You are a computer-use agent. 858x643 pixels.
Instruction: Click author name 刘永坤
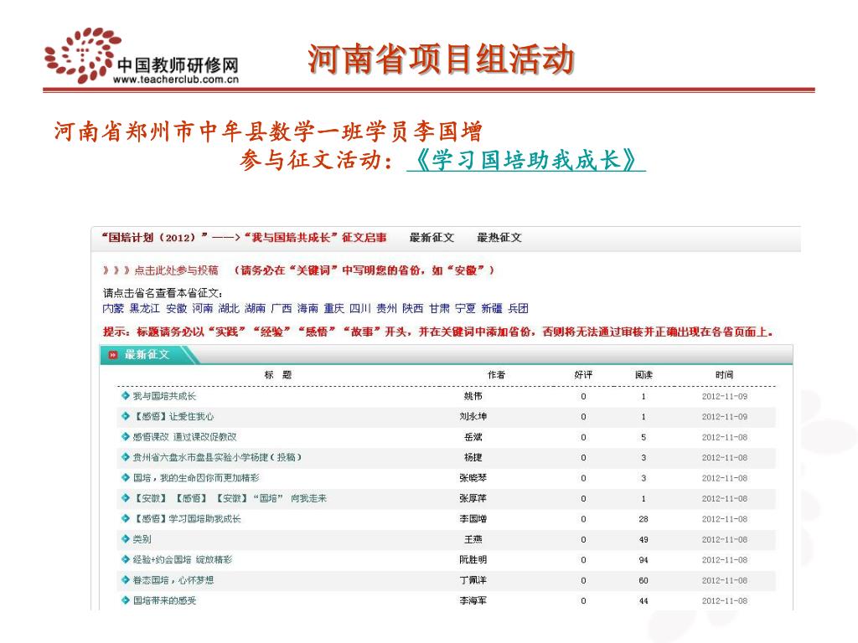click(473, 417)
